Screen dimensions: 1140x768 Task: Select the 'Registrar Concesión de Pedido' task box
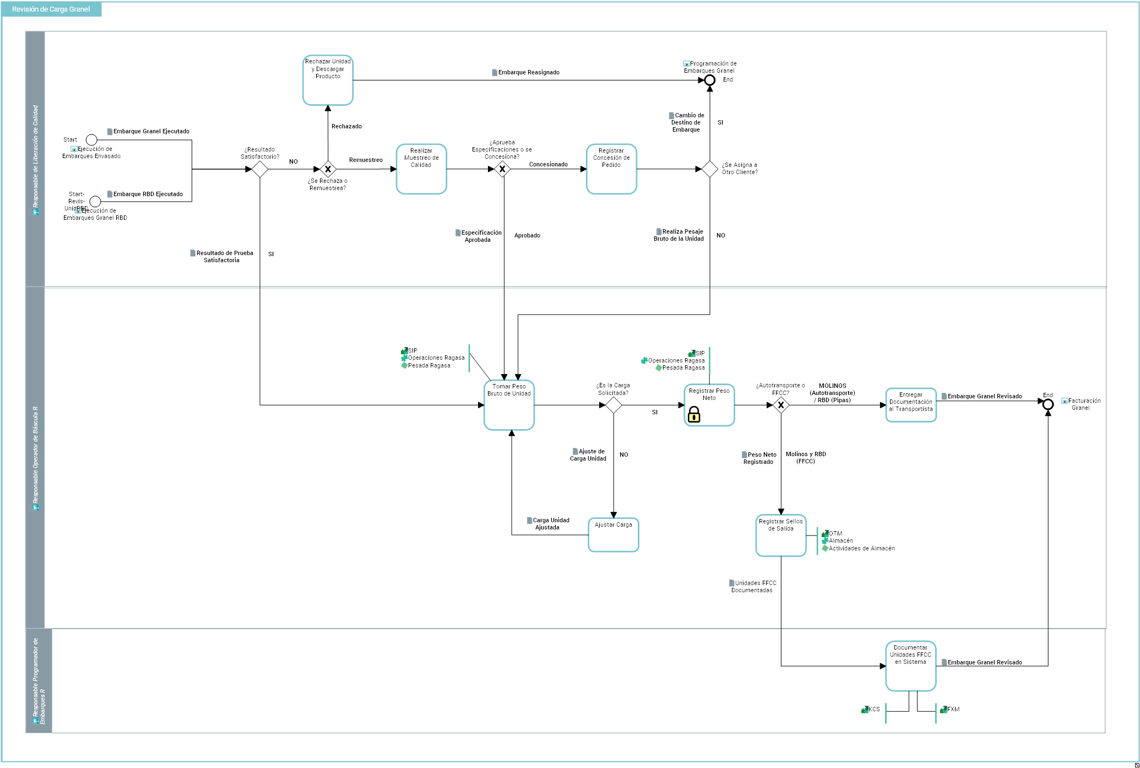pos(611,169)
